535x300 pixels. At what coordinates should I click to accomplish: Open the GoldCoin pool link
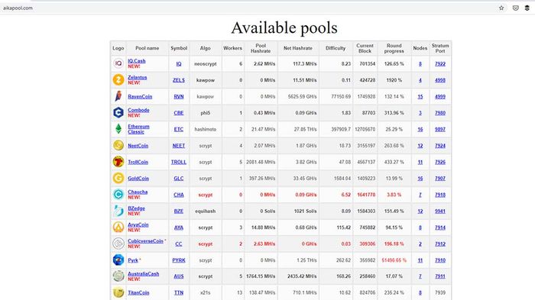click(x=138, y=179)
